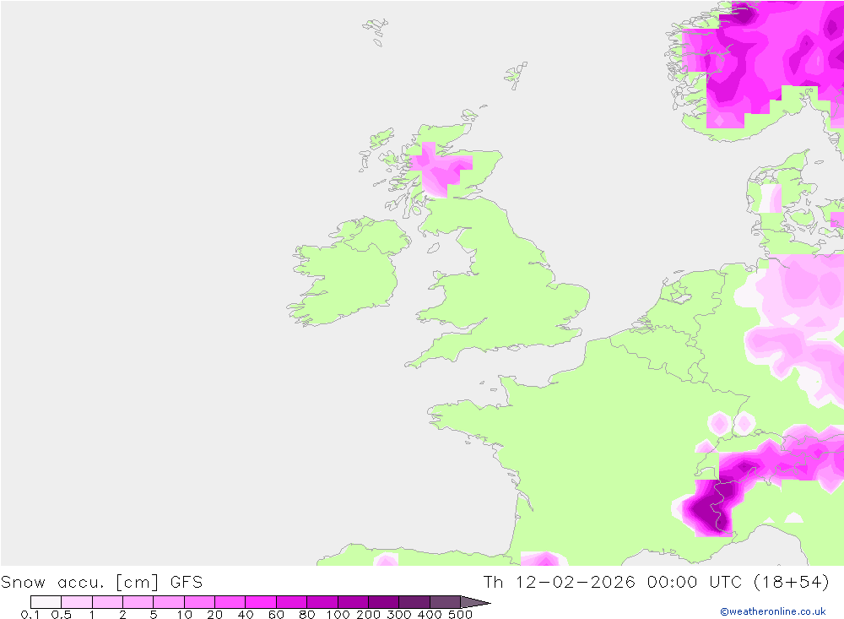
Task: Click the legend arrow tip beyond 500
Action: point(475,602)
